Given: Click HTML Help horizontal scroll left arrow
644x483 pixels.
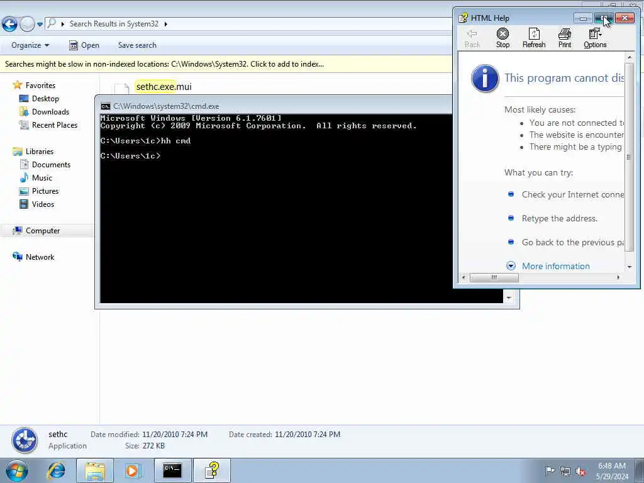Looking at the screenshot, I should pyautogui.click(x=464, y=277).
